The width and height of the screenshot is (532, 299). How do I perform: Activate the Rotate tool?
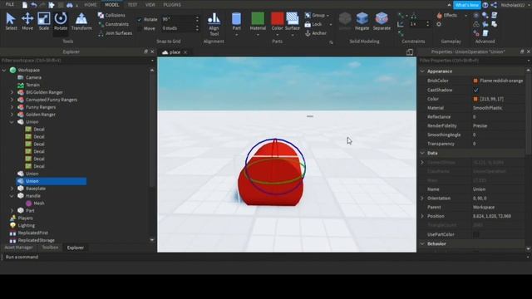click(x=61, y=22)
